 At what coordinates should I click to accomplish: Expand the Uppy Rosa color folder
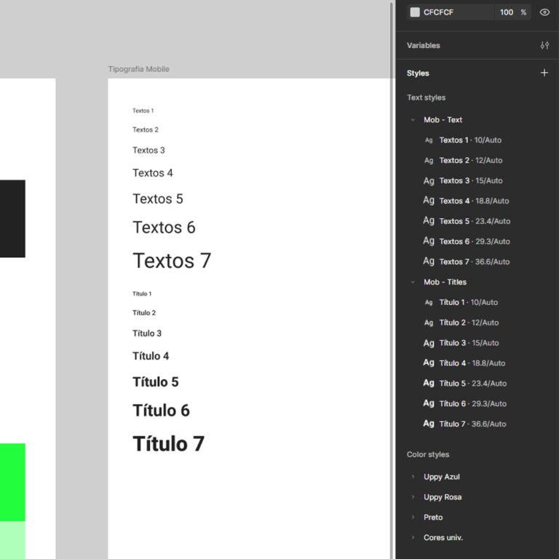[413, 498]
